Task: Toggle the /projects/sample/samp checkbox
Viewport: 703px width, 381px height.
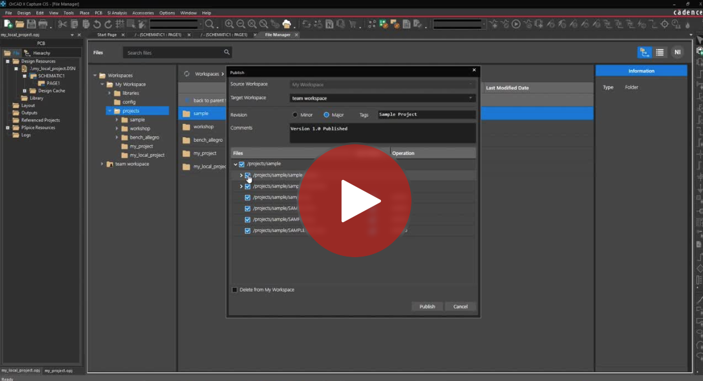Action: tap(248, 186)
